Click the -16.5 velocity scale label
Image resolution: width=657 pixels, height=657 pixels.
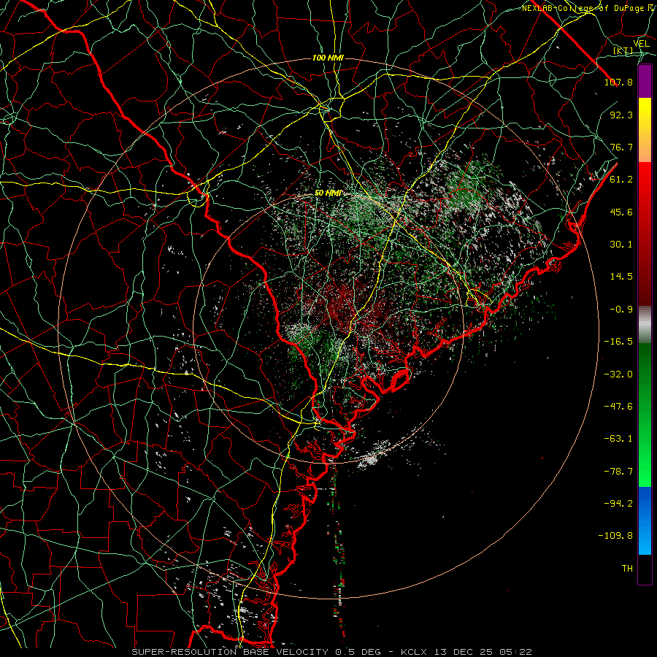(618, 342)
